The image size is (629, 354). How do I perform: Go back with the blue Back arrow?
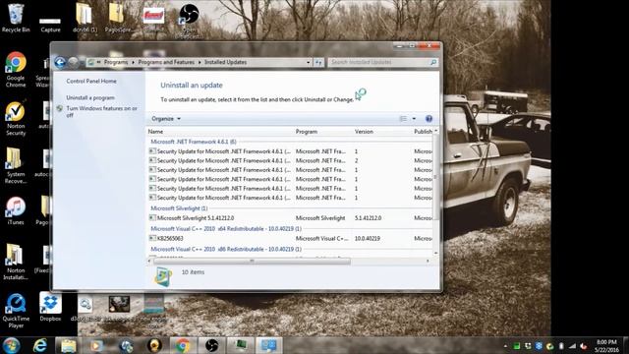[60, 62]
